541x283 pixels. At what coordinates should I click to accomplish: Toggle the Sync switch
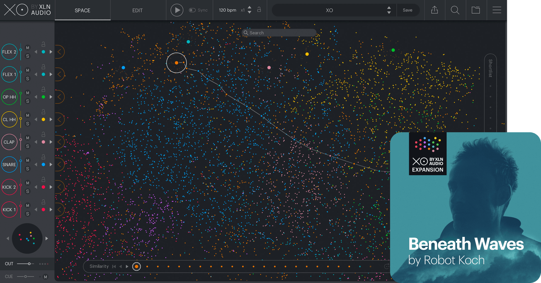[x=192, y=10]
